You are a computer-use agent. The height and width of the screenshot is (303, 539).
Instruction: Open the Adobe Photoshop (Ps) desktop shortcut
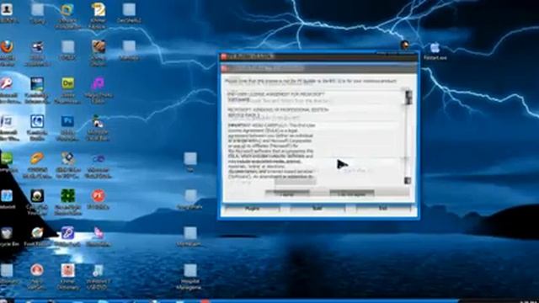67,121
